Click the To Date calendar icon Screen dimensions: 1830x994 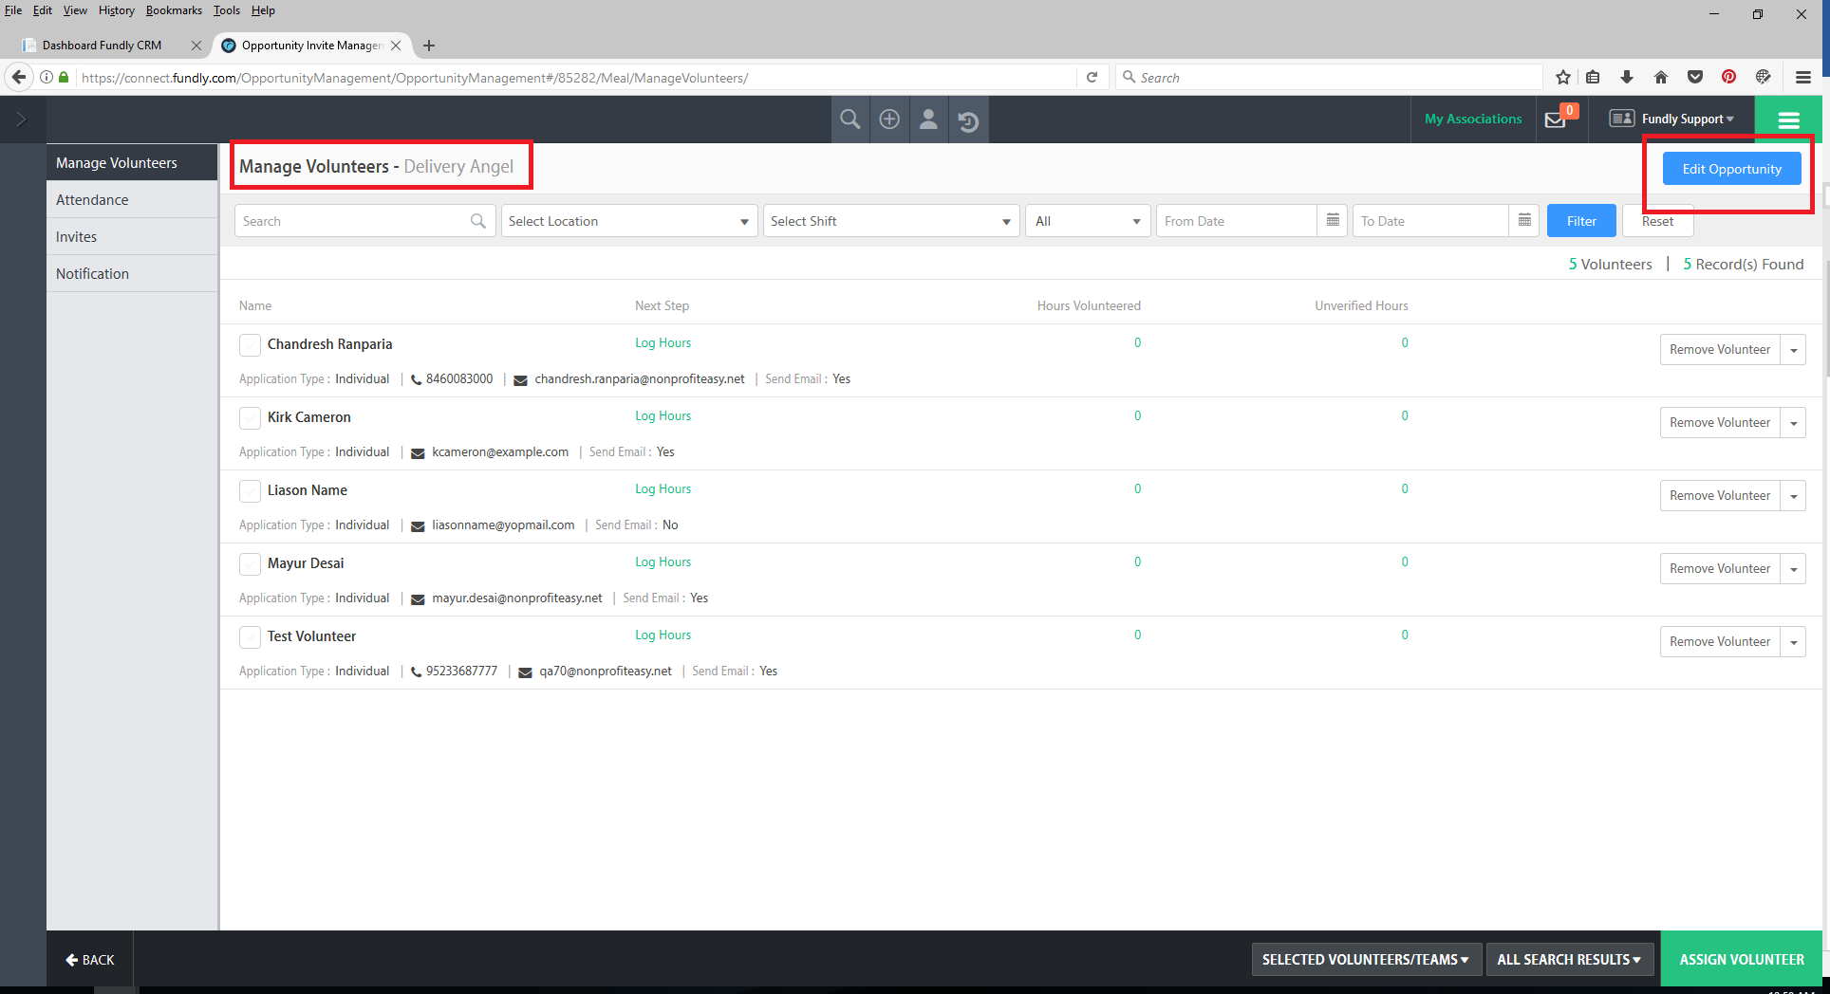[1524, 221]
